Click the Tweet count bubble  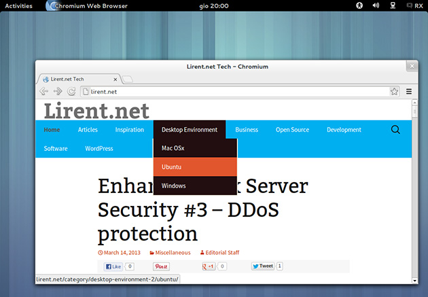pyautogui.click(x=279, y=266)
